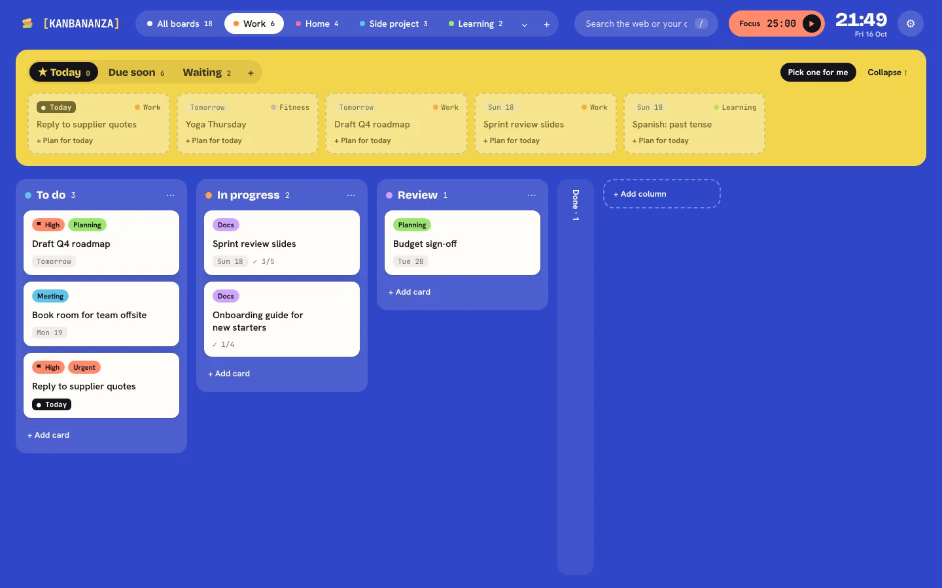
Task: Plan Yoga Thursday for today
Action: (214, 140)
